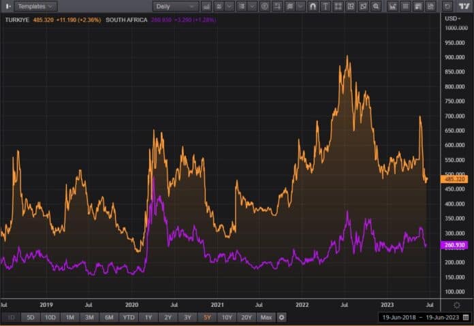Toggle the 5Y time range
The width and height of the screenshot is (474, 326).
207,317
